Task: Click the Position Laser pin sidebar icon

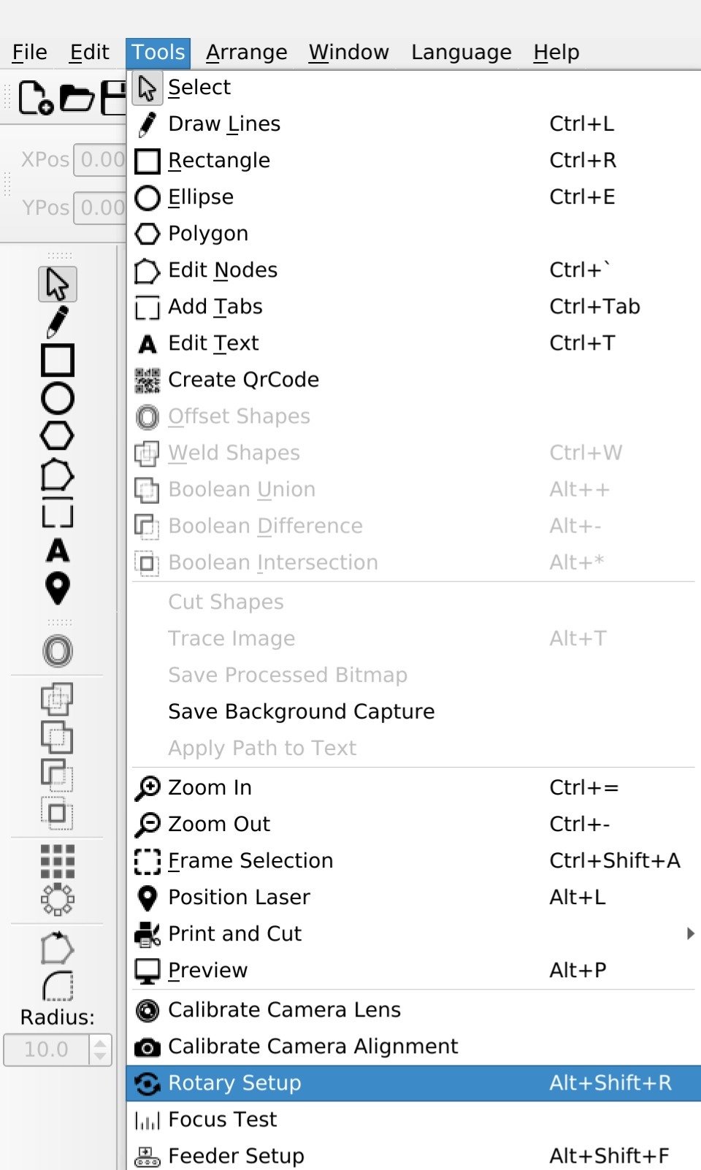Action: click(x=58, y=589)
